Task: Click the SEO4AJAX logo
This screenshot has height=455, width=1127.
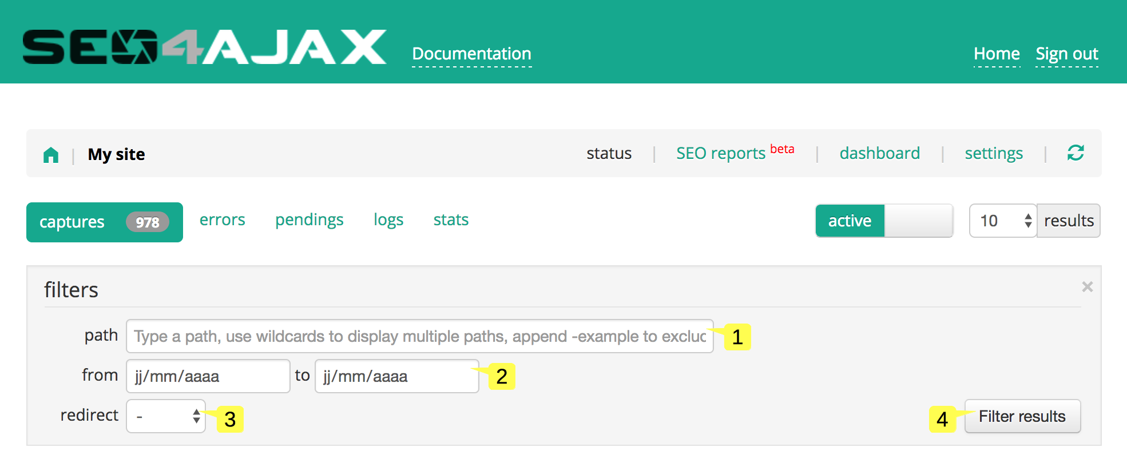Action: pos(204,47)
